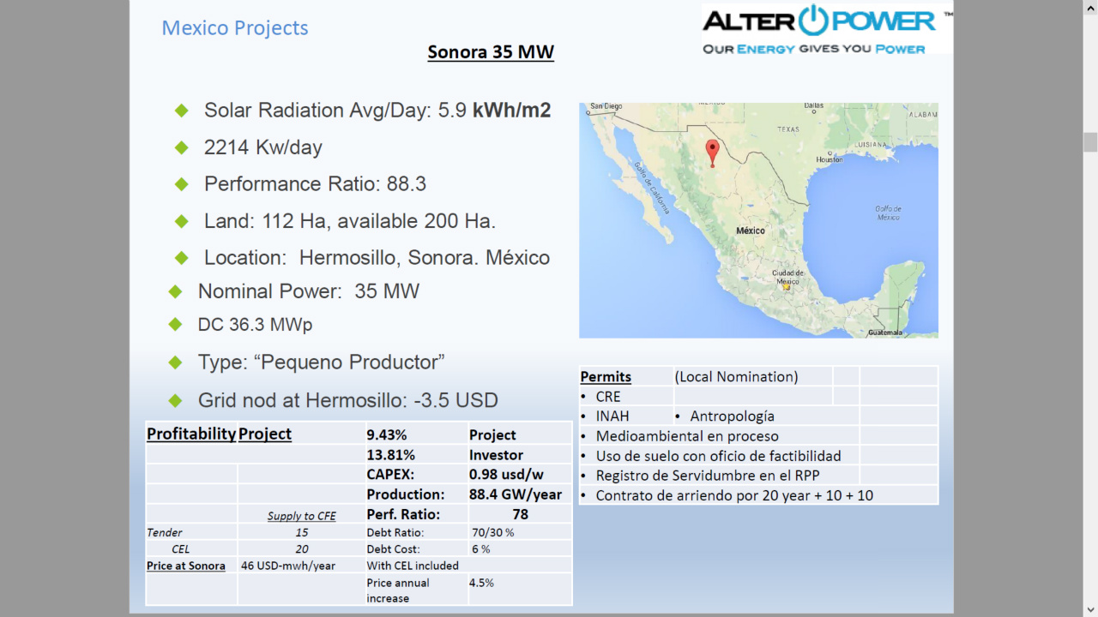Click the 'Tender' row label
Image resolution: width=1098 pixels, height=617 pixels.
point(165,532)
